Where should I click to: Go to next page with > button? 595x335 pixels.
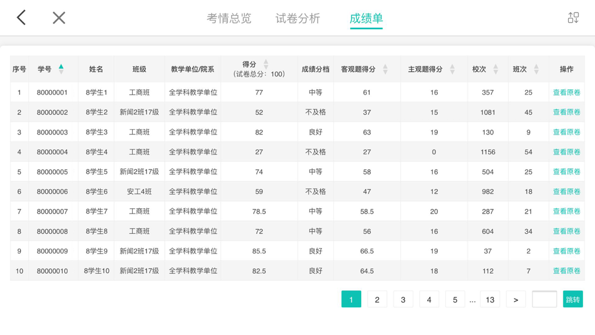pyautogui.click(x=516, y=299)
